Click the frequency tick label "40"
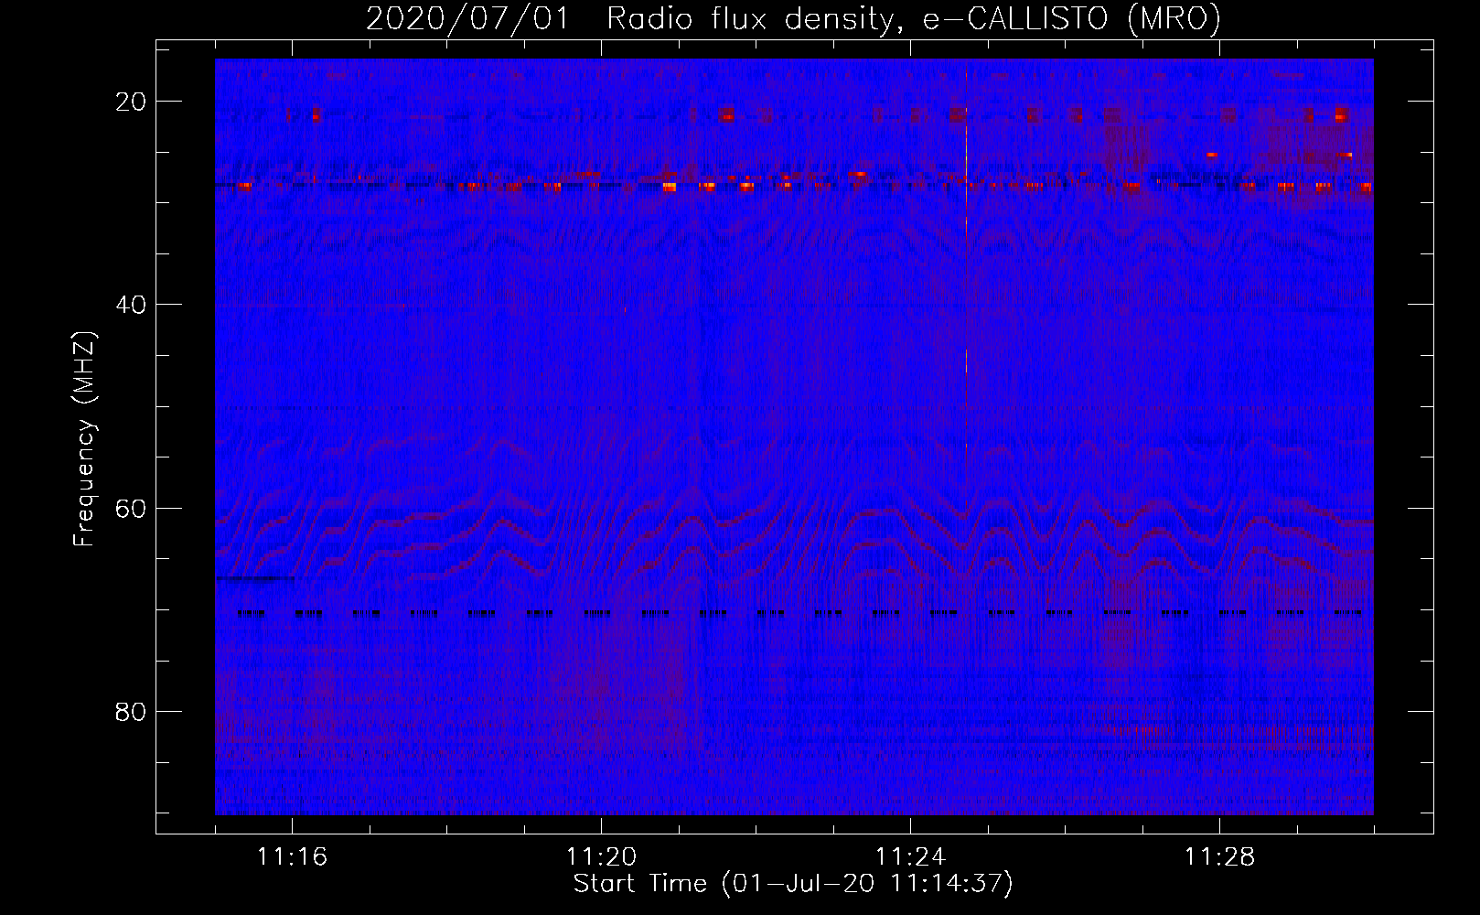This screenshot has width=1480, height=915. [x=131, y=305]
